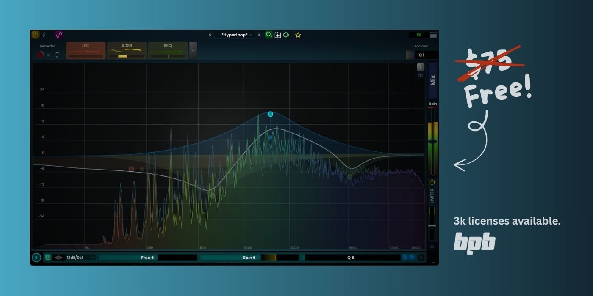Open the preset browser magnifier icon
The height and width of the screenshot is (296, 593).
click(x=269, y=35)
